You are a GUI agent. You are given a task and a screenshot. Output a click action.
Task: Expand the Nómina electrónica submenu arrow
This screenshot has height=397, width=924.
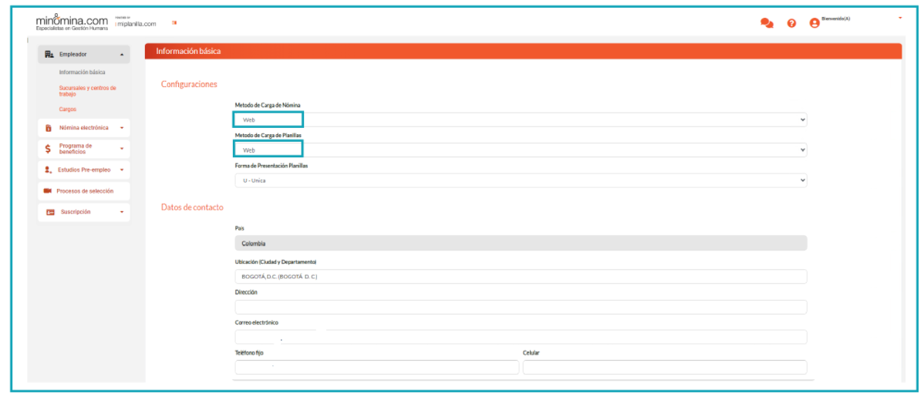pyautogui.click(x=122, y=128)
